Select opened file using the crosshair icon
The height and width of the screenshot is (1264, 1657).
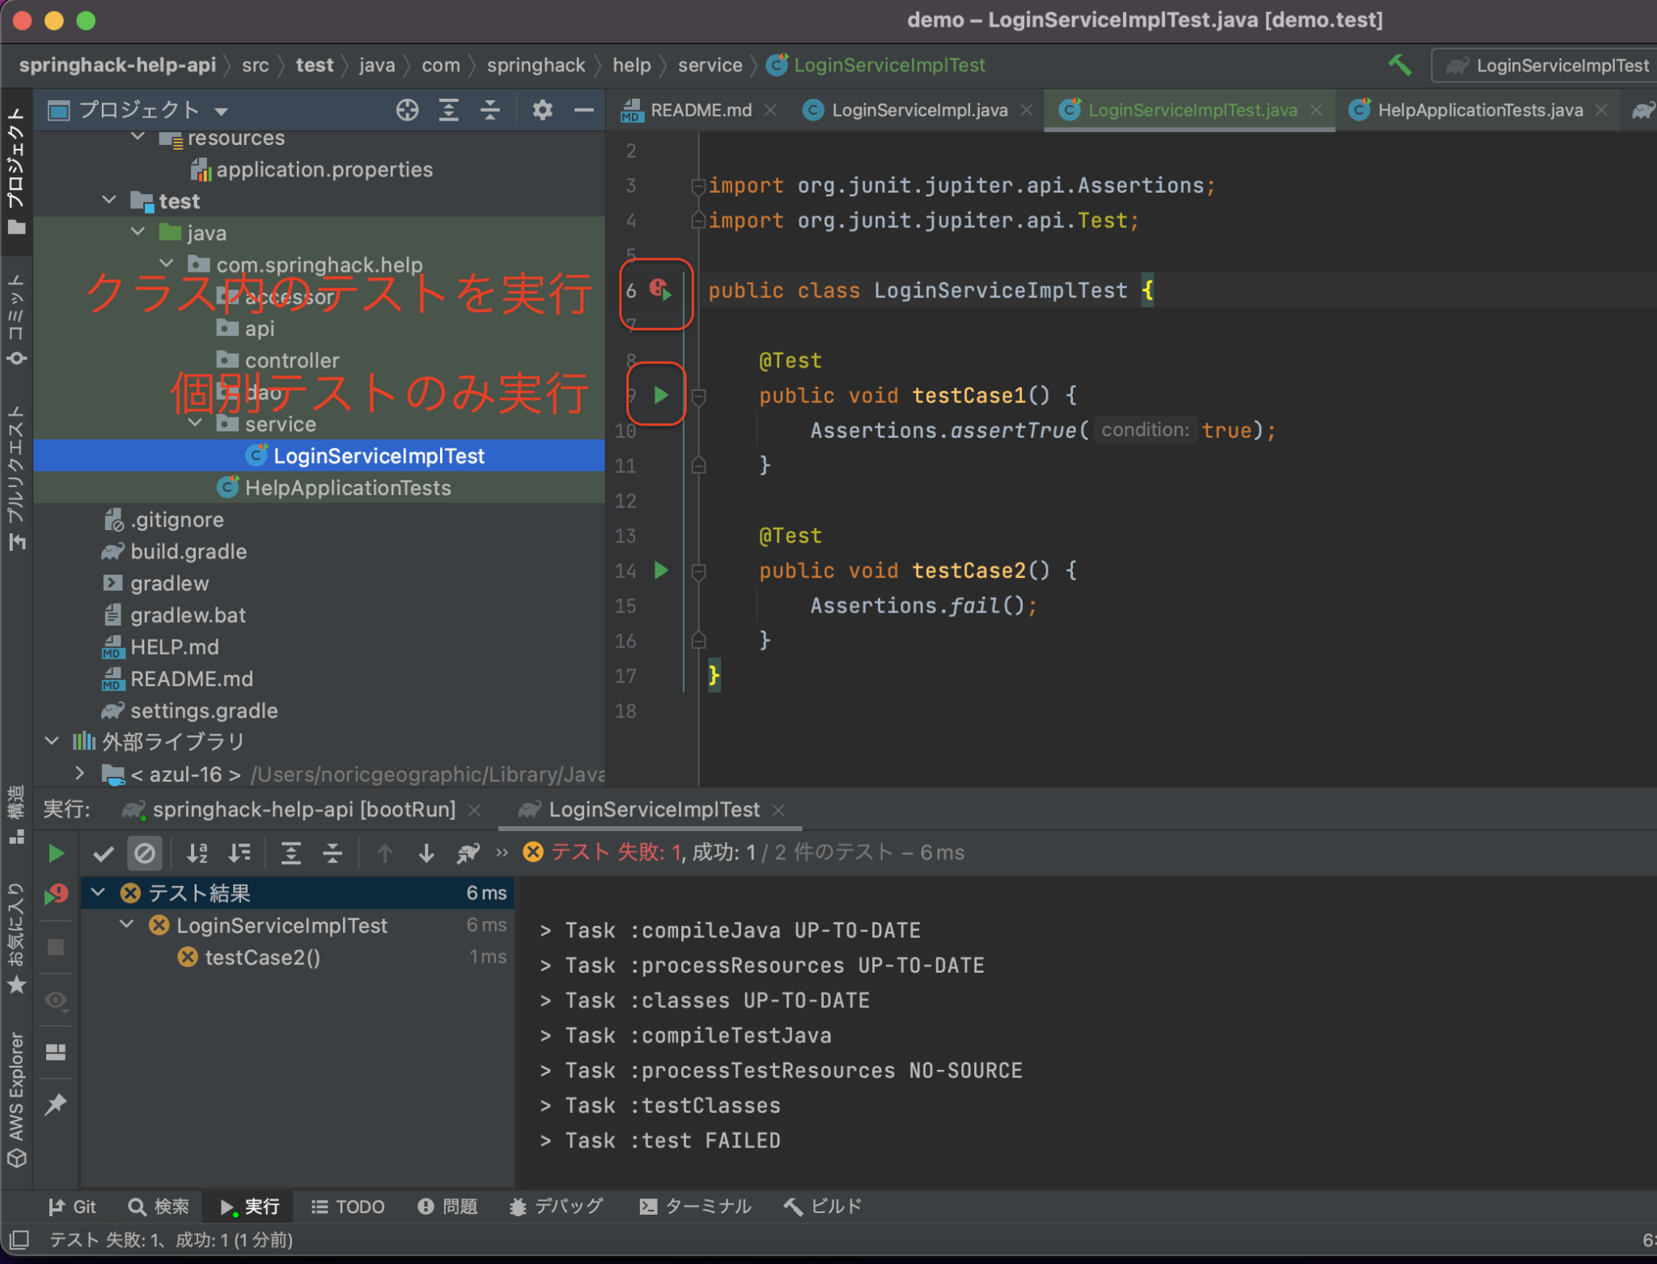click(407, 110)
